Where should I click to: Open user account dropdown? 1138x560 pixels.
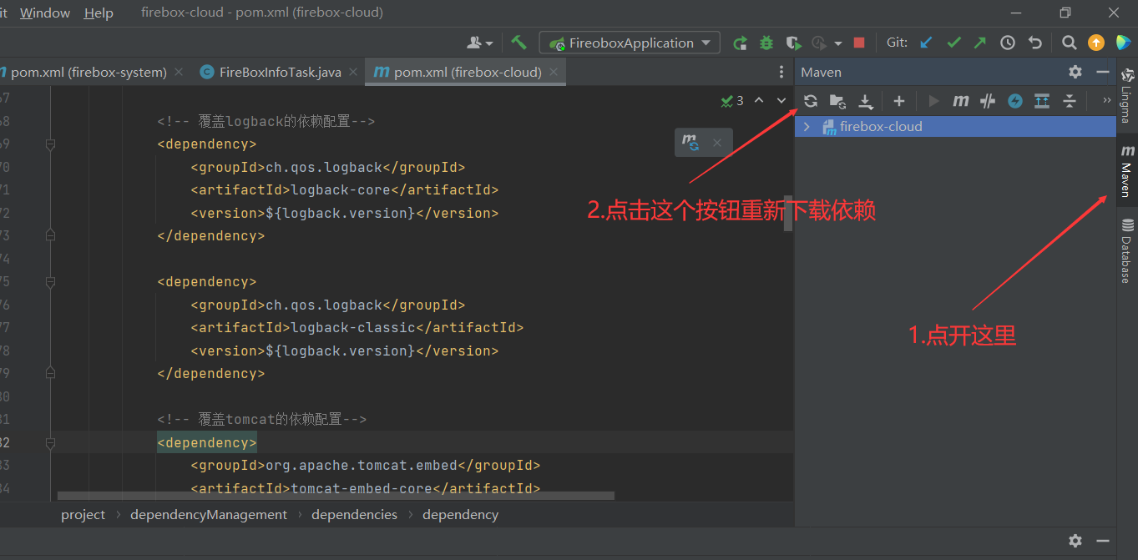click(480, 43)
